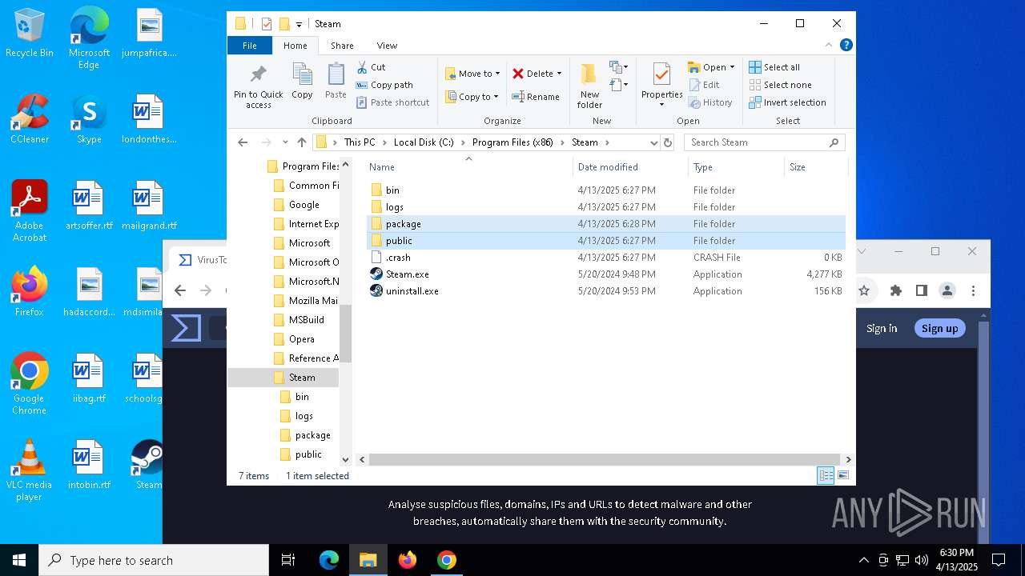Switch to the Share ribbon tab
This screenshot has height=576, width=1025.
342,46
